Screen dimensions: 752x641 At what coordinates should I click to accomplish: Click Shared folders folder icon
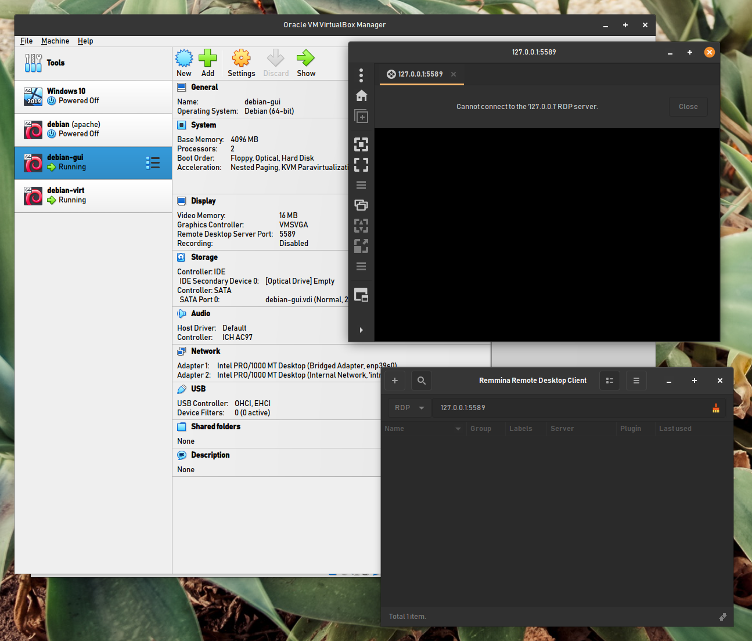click(182, 427)
